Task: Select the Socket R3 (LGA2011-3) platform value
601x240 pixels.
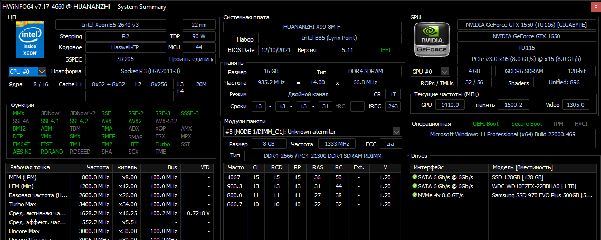Action: [150, 71]
